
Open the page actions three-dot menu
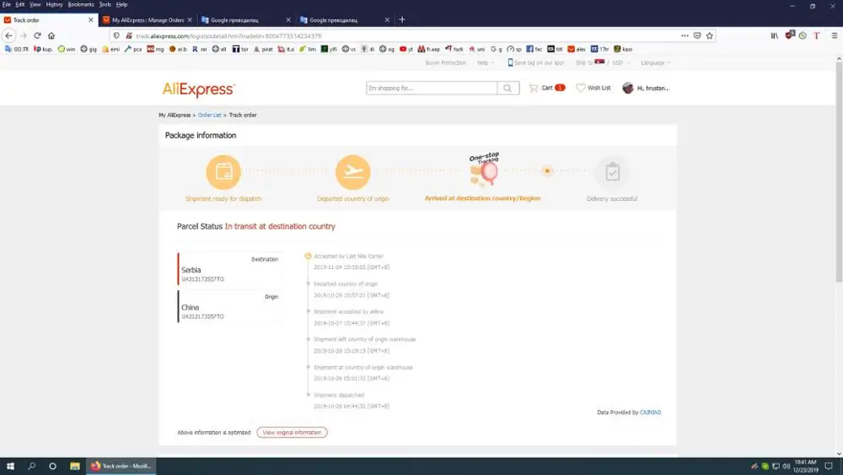(685, 35)
